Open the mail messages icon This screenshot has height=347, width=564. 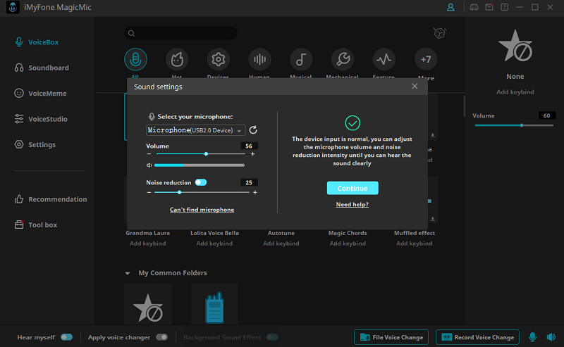pos(489,7)
